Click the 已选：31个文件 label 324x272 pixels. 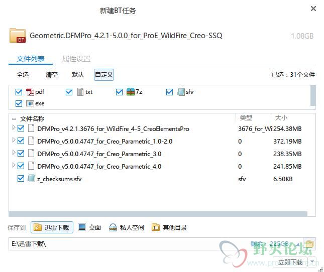point(293,74)
